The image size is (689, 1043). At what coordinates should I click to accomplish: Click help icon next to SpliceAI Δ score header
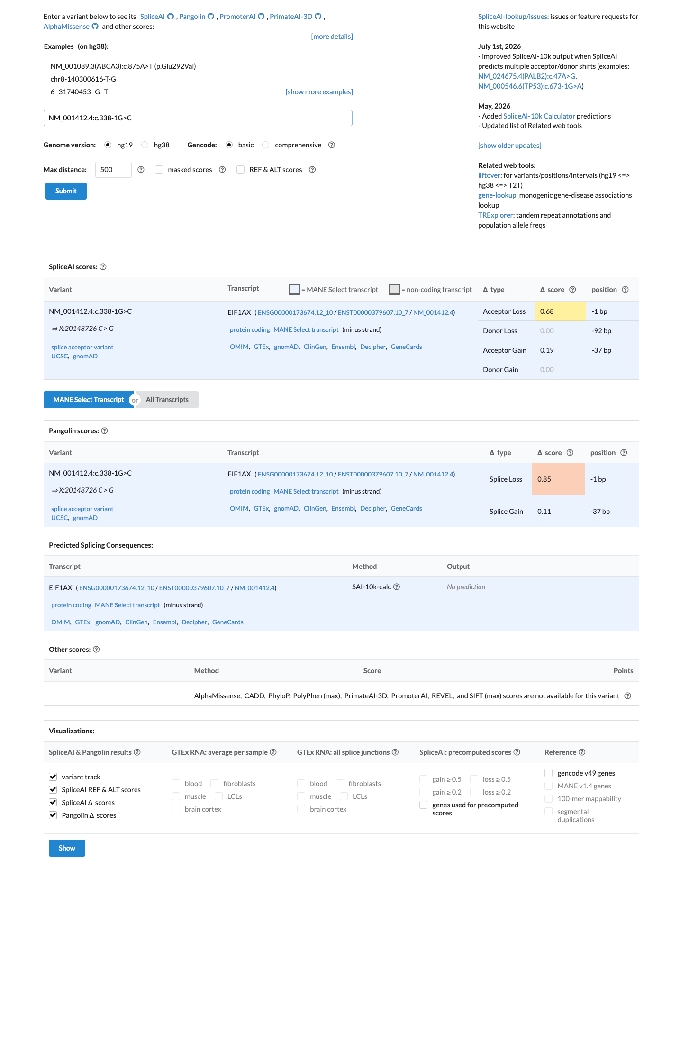pos(572,290)
